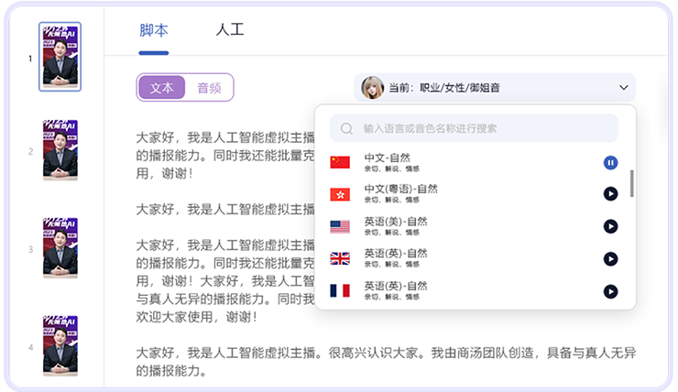
Task: Focus the voice name search field
Action: [x=476, y=129]
